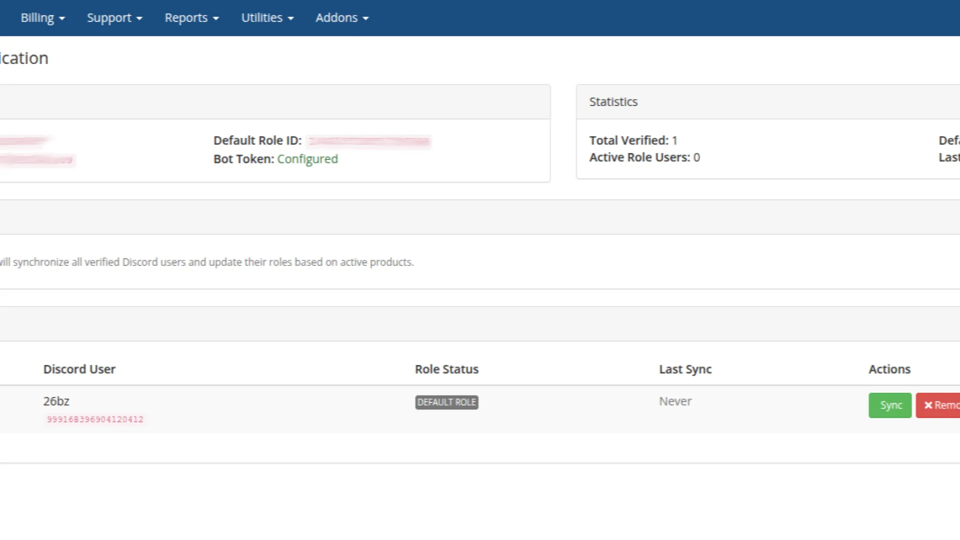The image size is (960, 540).
Task: Click the X icon on Remove button
Action: tap(928, 405)
